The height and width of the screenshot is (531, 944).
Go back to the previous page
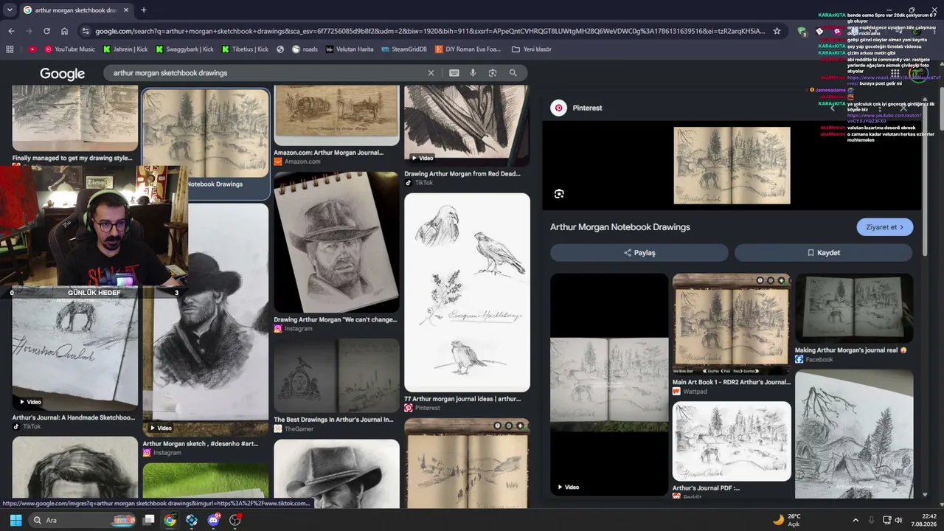(11, 31)
